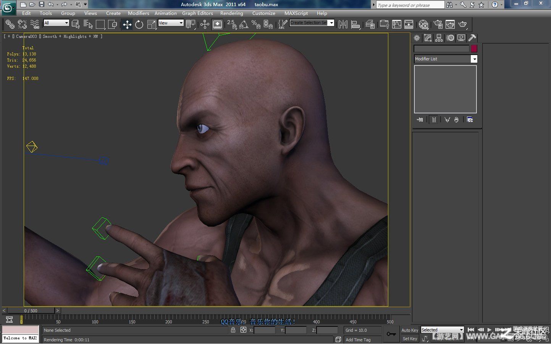Click the Unlink Selection icon
Viewport: 551px width, 344px height.
point(23,24)
